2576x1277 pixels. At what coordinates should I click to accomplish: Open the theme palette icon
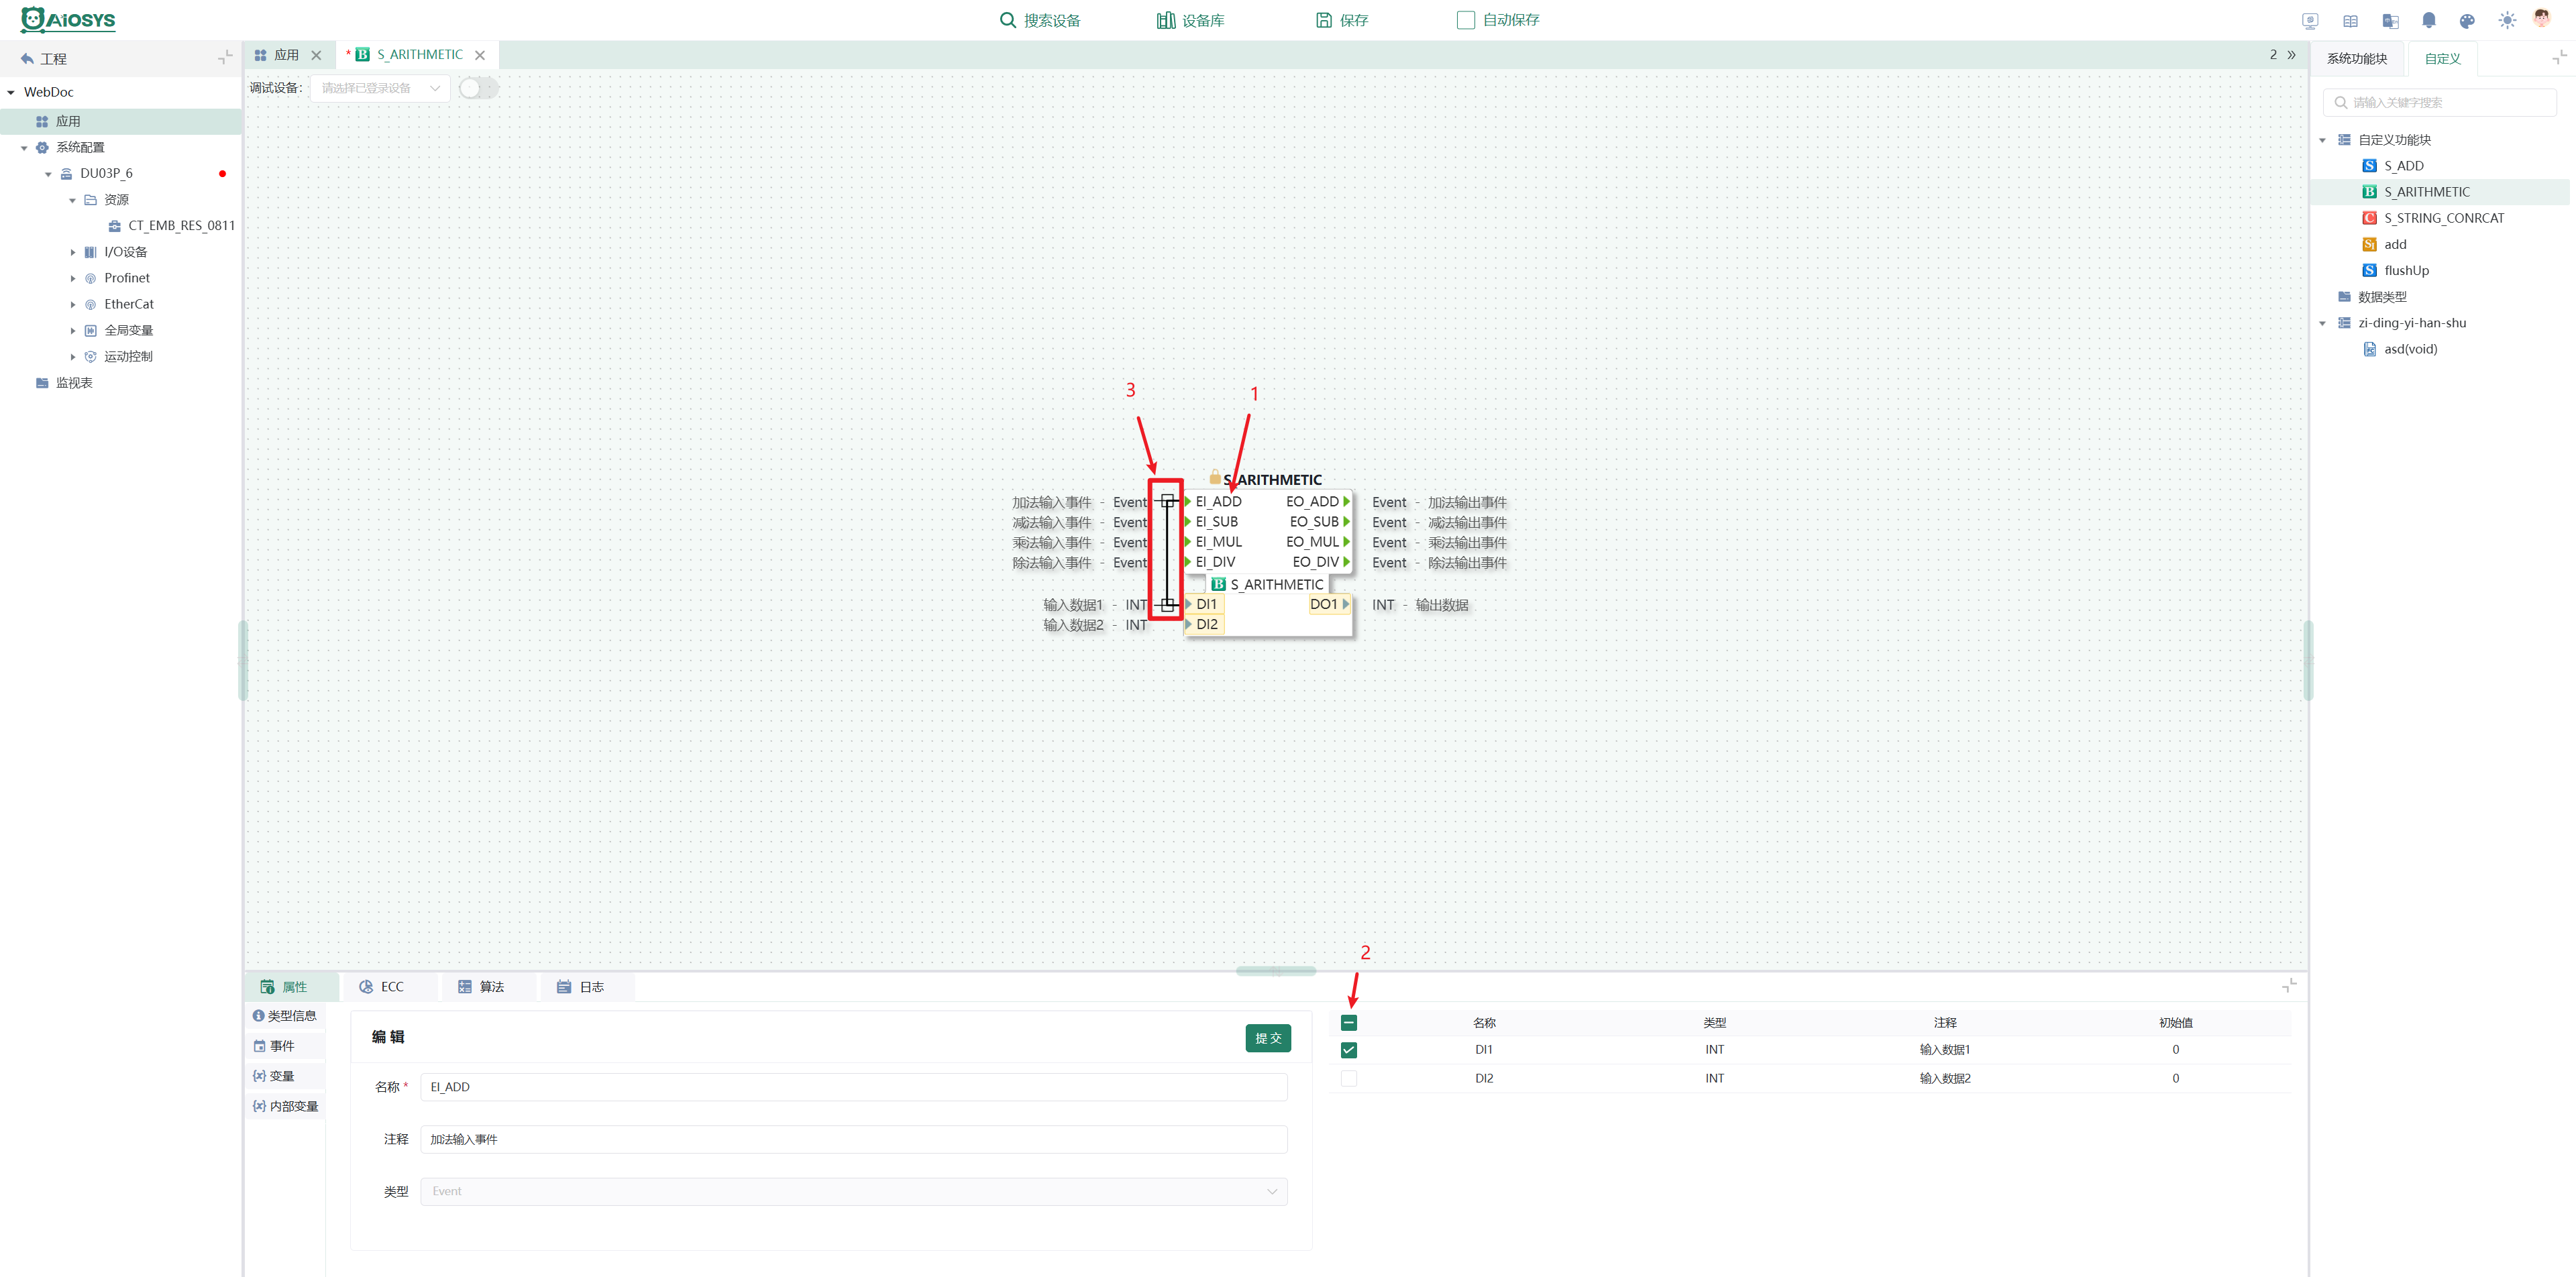coord(2467,20)
